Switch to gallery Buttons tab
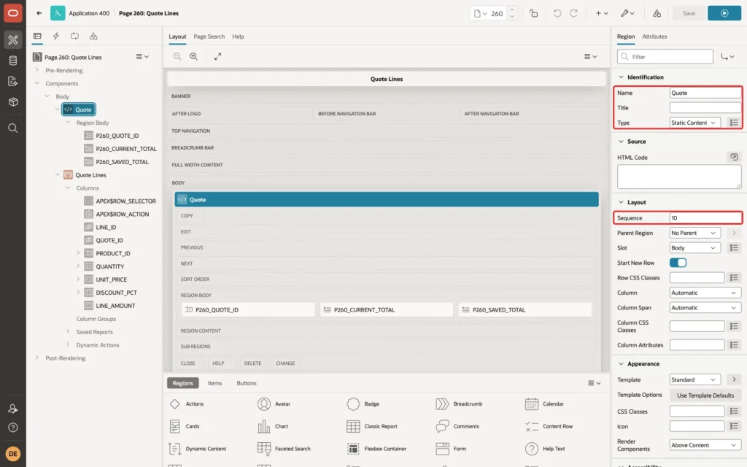 pyautogui.click(x=247, y=383)
